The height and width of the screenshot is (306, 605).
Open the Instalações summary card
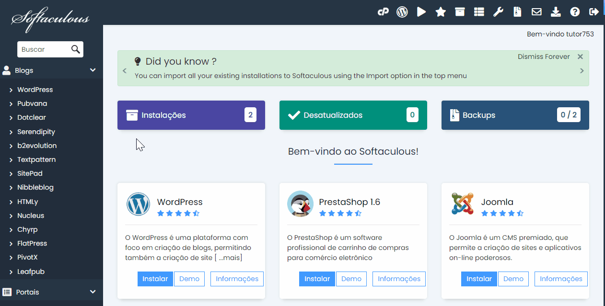191,115
